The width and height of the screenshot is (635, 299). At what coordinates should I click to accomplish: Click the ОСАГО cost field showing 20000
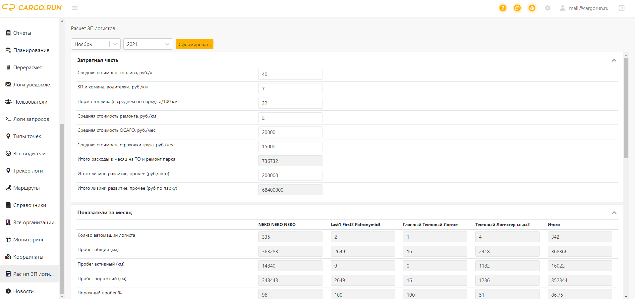pos(290,132)
